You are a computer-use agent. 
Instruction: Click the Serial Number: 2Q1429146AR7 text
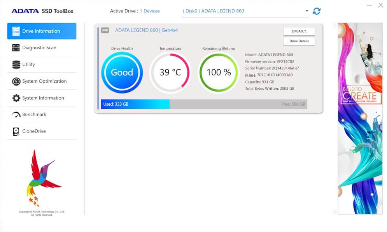[272, 68]
